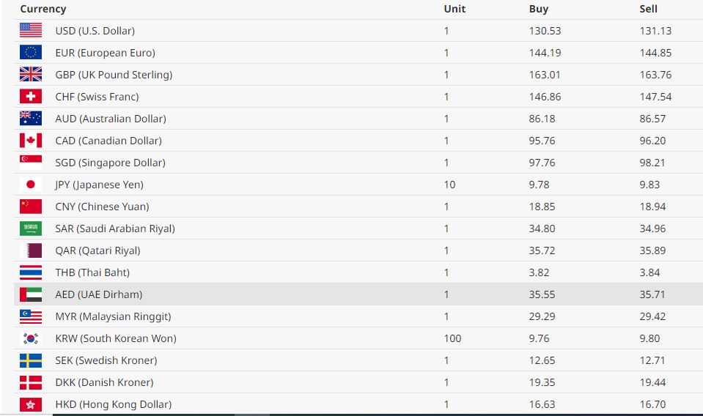This screenshot has height=416, width=703.
Task: Click the Hong Kong flag icon
Action: click(x=31, y=404)
